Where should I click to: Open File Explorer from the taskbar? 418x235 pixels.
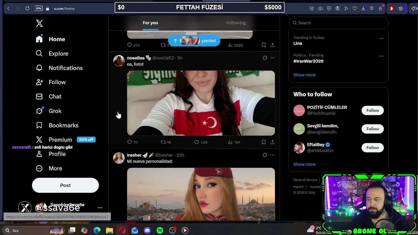click(x=109, y=230)
